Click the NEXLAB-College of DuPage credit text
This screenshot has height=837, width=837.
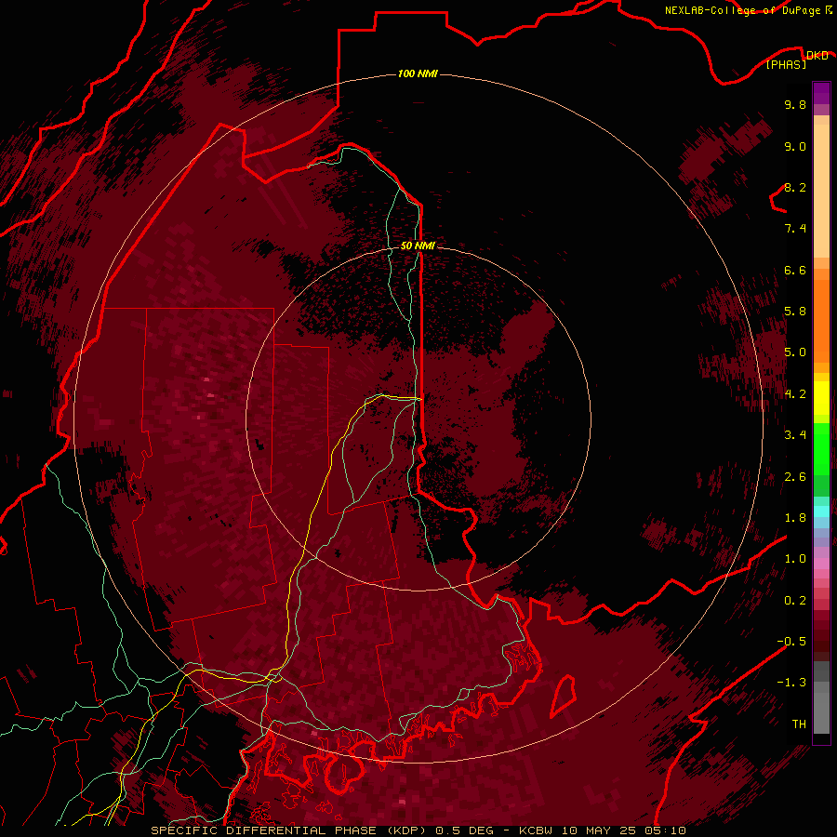click(742, 10)
